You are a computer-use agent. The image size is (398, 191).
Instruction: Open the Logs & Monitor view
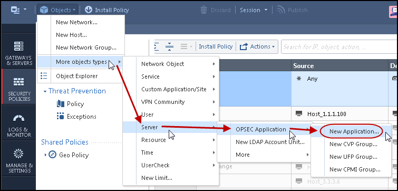tap(18, 125)
